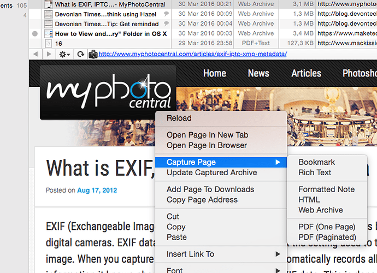377x273 pixels.
Task: Select Web Archive in capture submenu
Action: click(321, 210)
